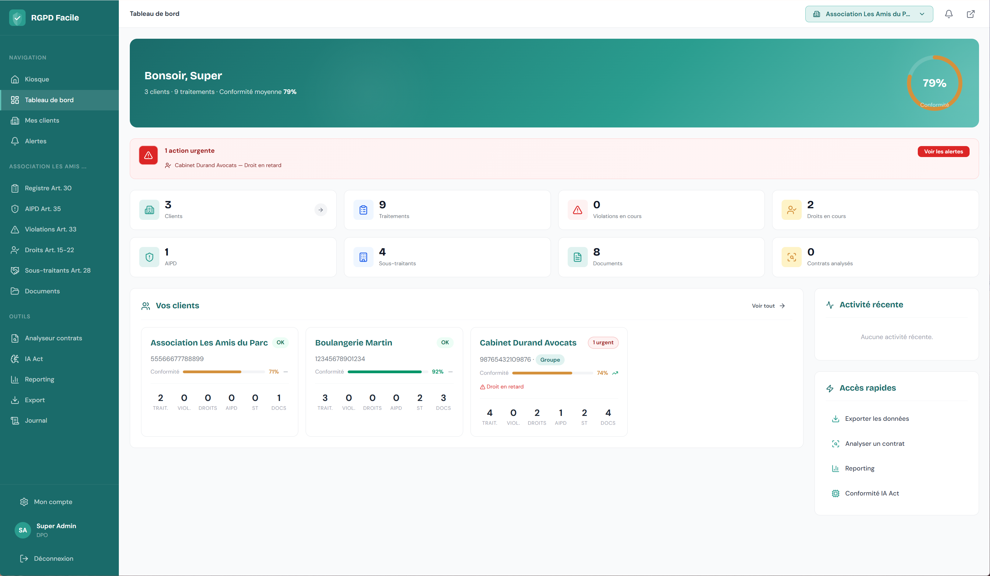Open the IA Act tool icon
The width and height of the screenshot is (990, 576).
(x=15, y=359)
